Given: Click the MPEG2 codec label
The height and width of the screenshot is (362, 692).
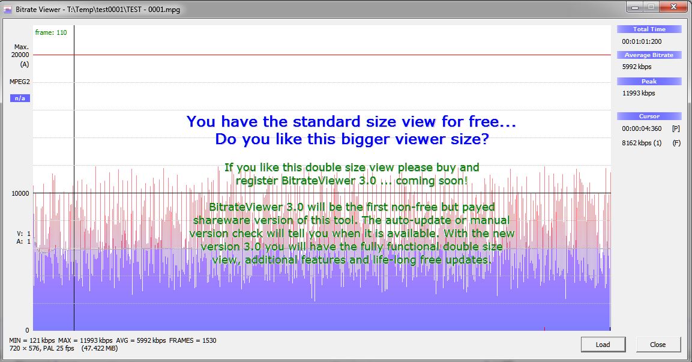Looking at the screenshot, I should pos(20,82).
